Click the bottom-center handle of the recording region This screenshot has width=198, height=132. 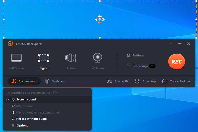point(100,38)
